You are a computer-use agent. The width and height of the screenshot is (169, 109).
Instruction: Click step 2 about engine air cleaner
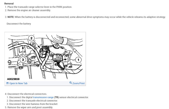pos(28,10)
